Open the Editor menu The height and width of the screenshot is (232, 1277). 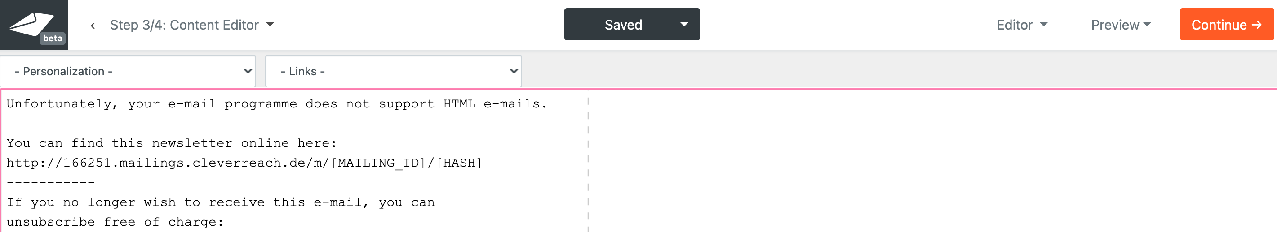[x=1014, y=25]
